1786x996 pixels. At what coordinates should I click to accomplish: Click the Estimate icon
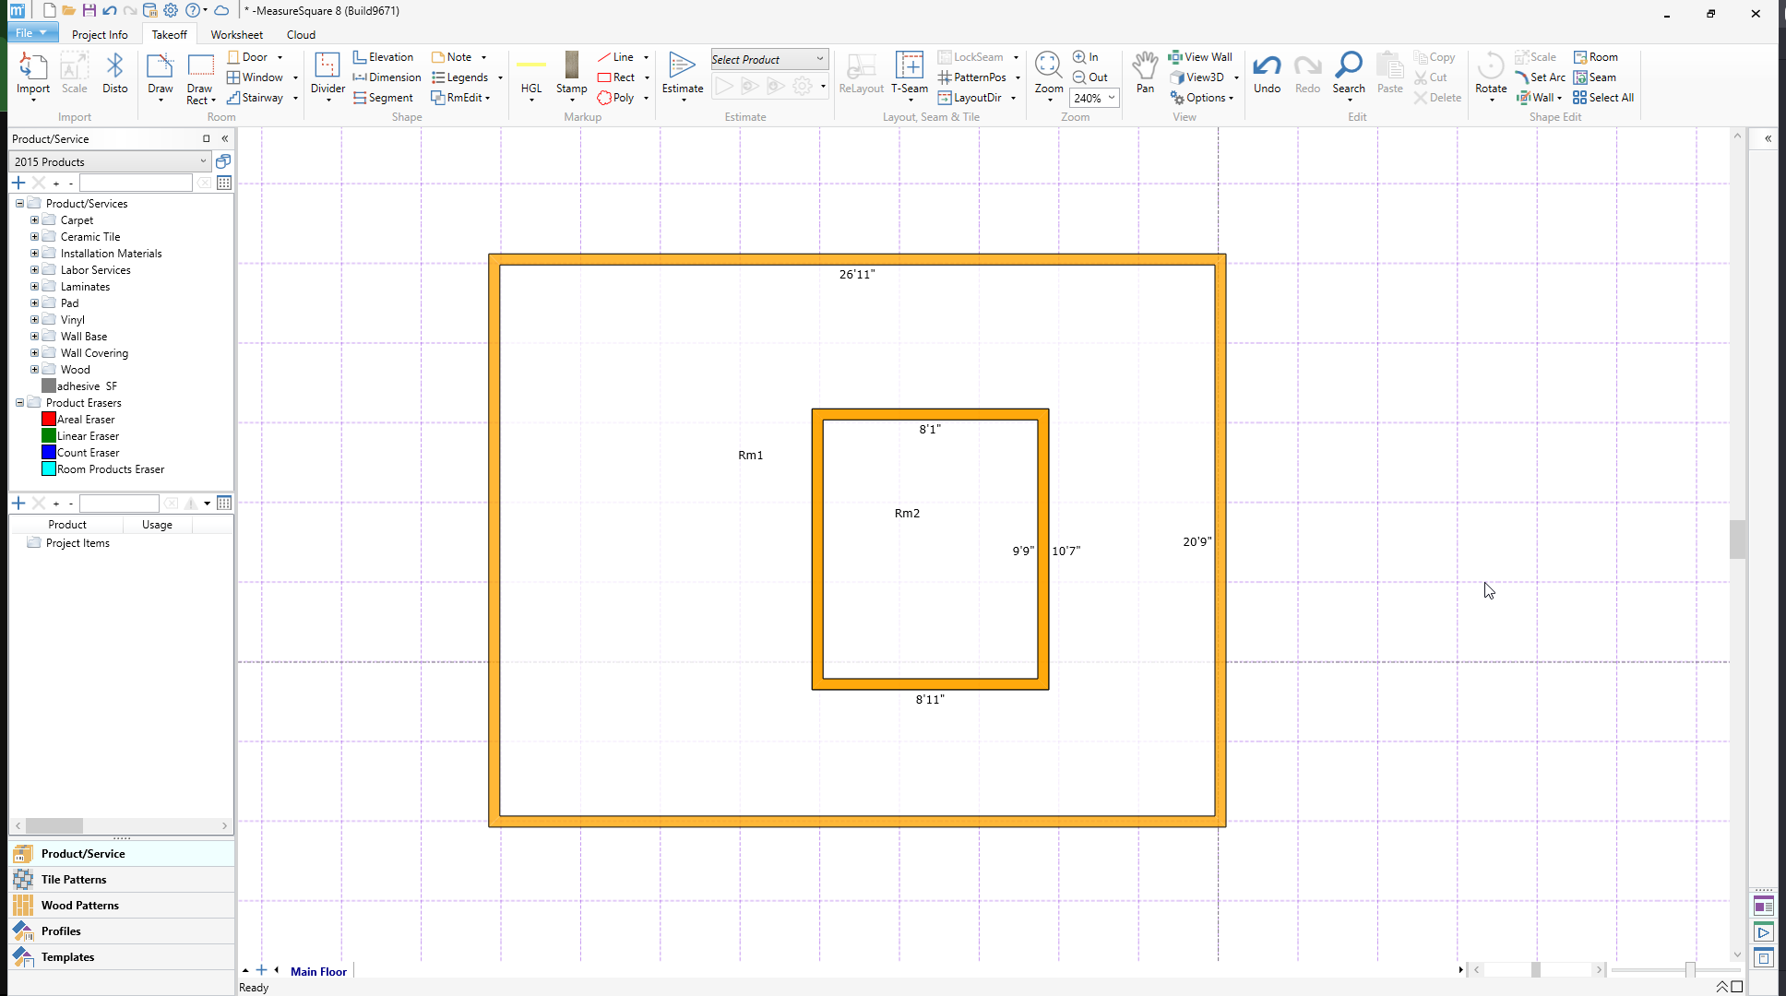682,72
